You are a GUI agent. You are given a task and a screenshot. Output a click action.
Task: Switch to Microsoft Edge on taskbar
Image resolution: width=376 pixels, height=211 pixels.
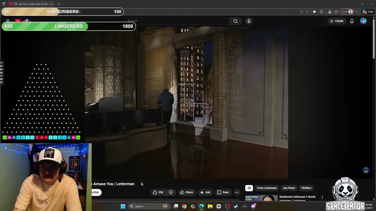point(202,206)
